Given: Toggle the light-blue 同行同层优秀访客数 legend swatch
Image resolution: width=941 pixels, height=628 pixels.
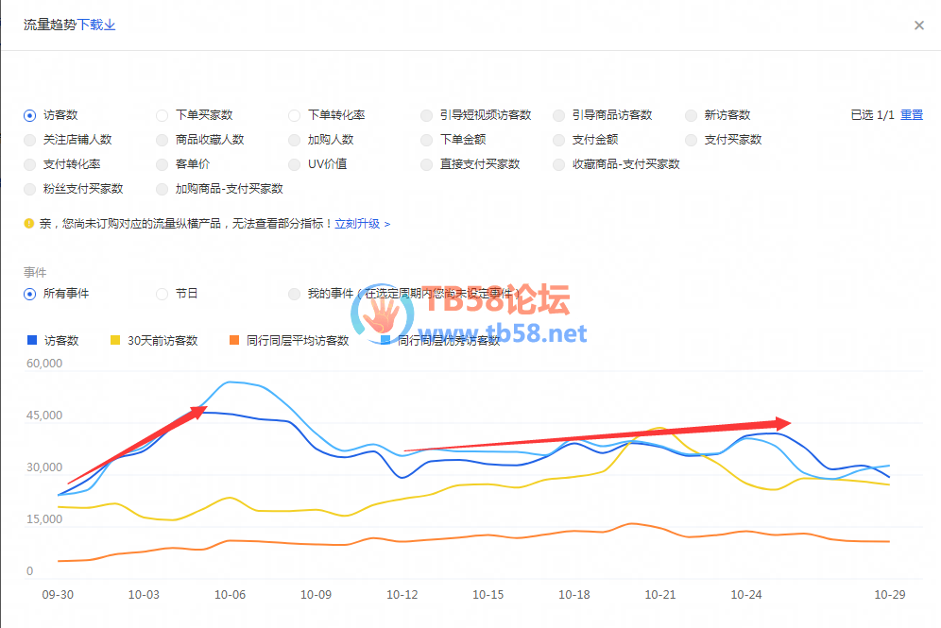Looking at the screenshot, I should [385, 340].
